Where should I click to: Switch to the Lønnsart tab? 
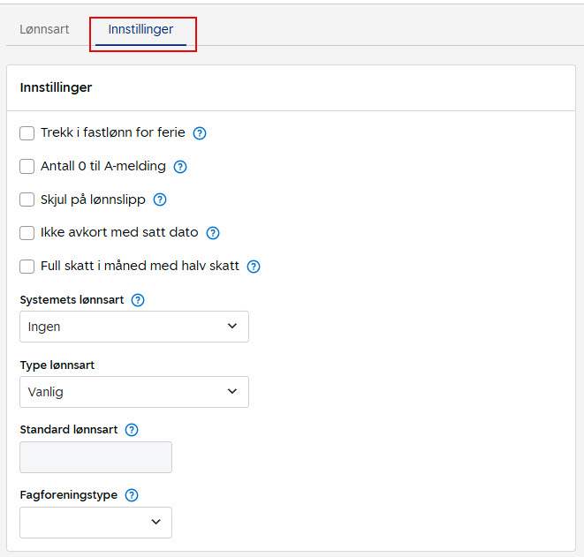pos(44,29)
